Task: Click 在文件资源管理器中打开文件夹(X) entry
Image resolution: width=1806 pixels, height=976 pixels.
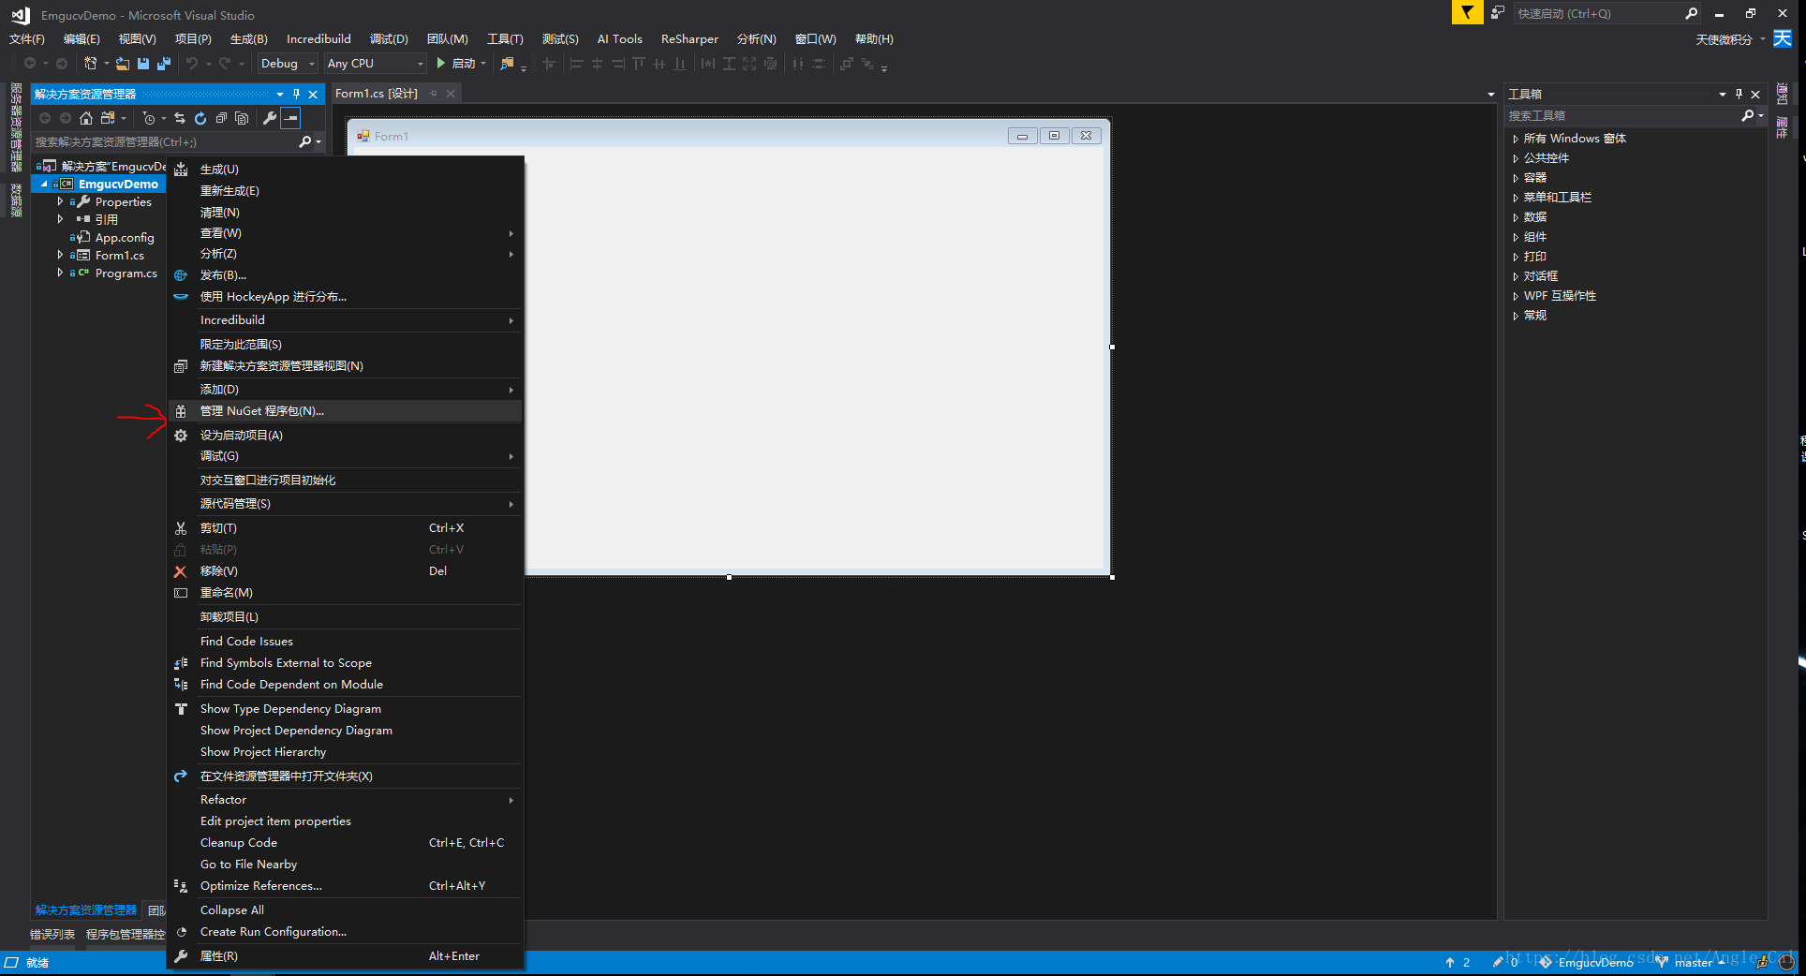Action: point(345,776)
